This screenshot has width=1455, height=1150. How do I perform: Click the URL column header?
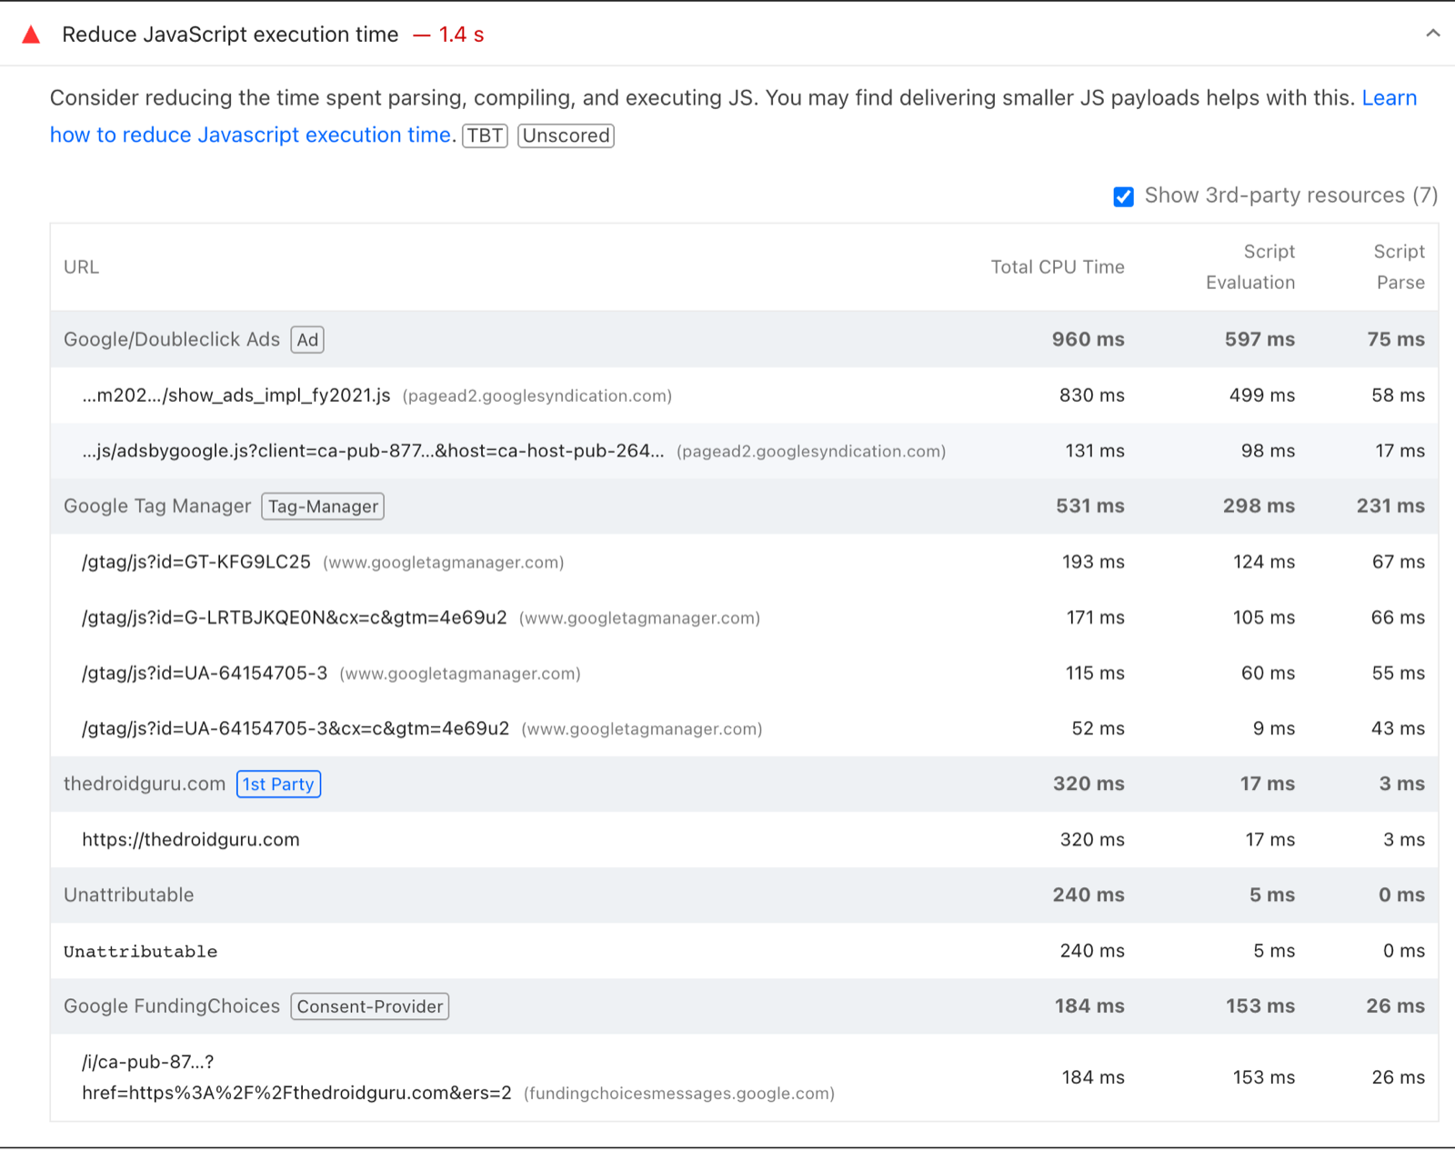pos(81,267)
